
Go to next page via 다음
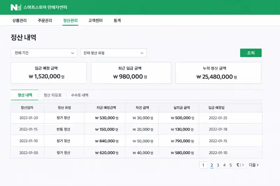tap(254, 165)
